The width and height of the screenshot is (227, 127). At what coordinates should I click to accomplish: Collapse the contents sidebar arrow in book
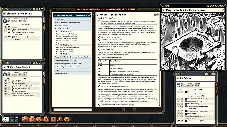pos(93,15)
